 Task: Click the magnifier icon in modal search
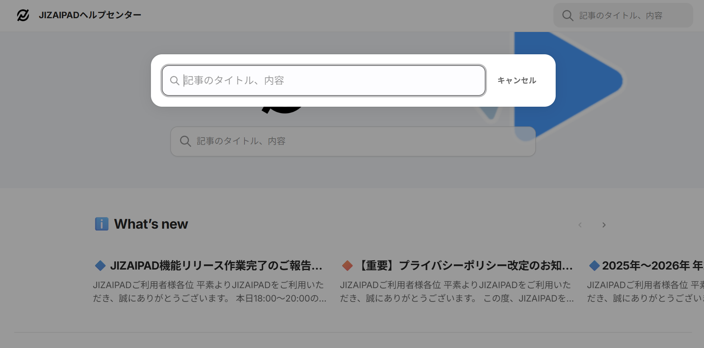174,80
